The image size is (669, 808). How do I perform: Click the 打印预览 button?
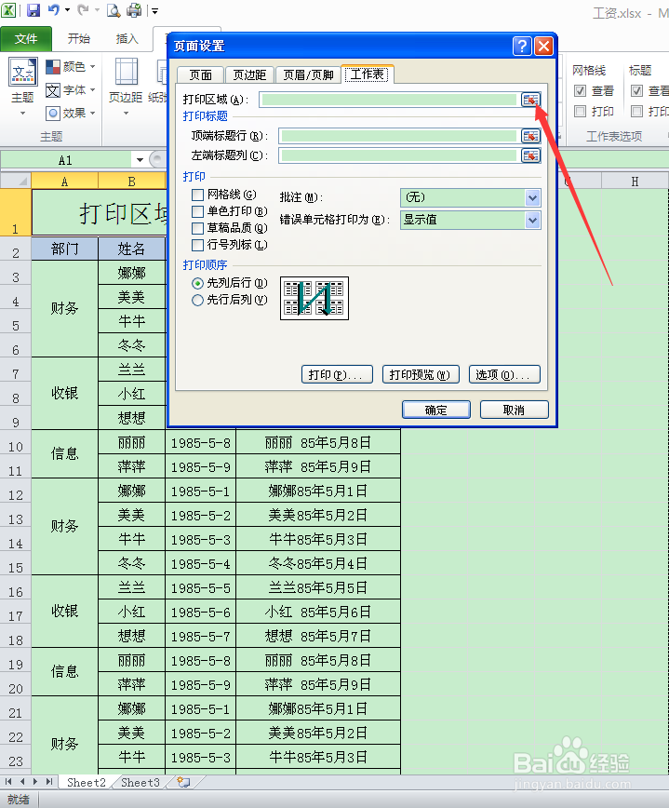(421, 374)
